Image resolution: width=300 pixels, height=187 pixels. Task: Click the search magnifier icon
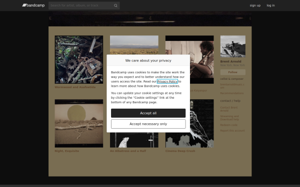click(x=115, y=5)
